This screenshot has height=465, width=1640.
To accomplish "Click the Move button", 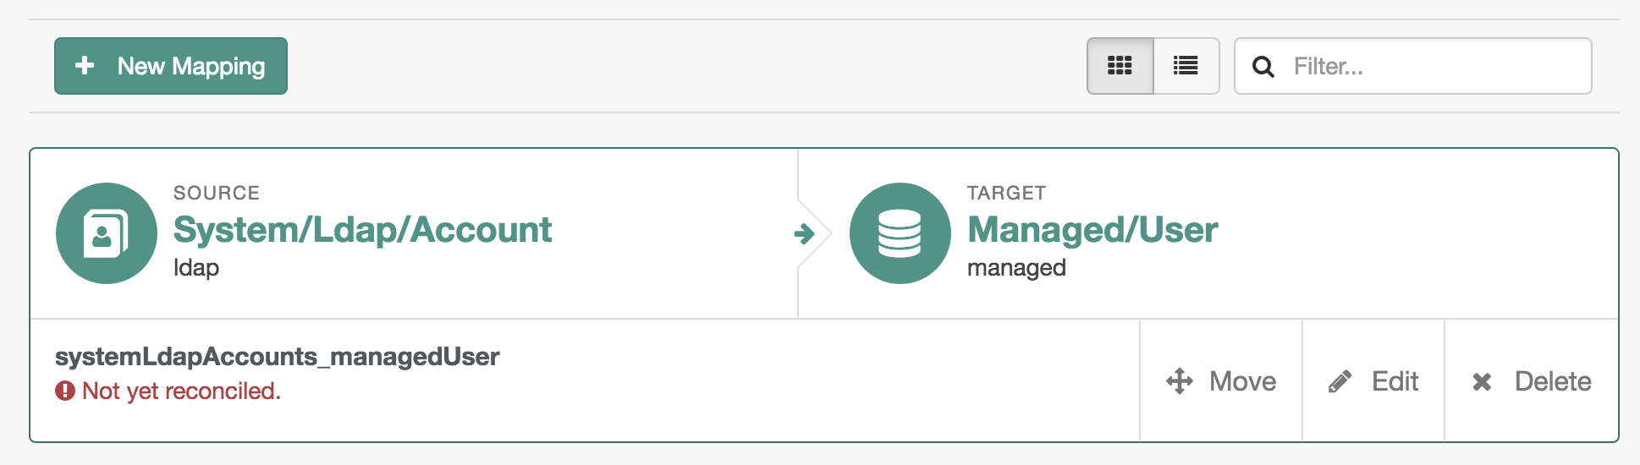I will tap(1221, 381).
